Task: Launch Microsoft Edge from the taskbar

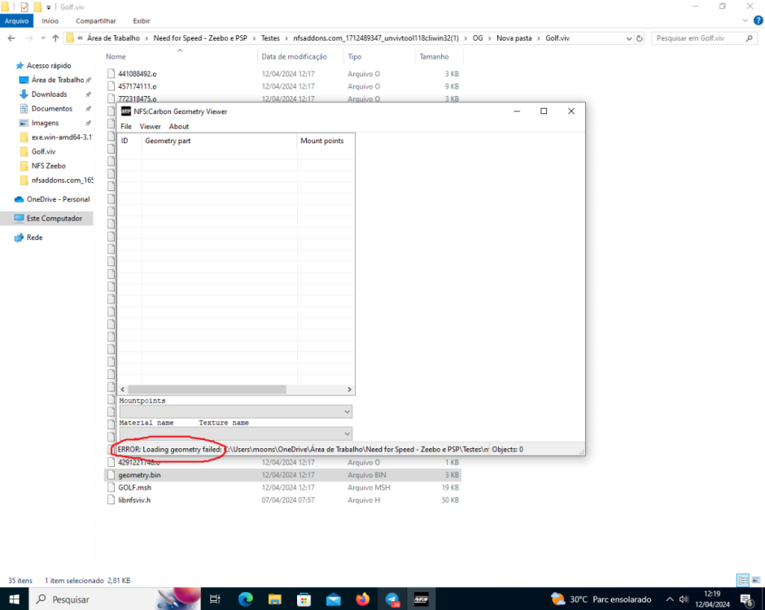Action: 245,599
